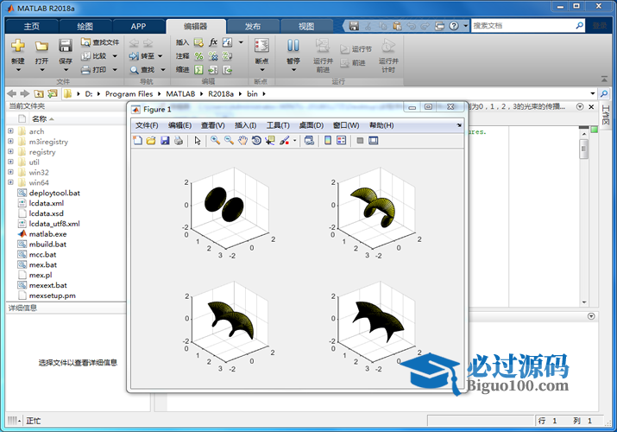Switch to the 绘图 (Plots) tab
Viewport: 617px width, 432px height.
[x=85, y=27]
